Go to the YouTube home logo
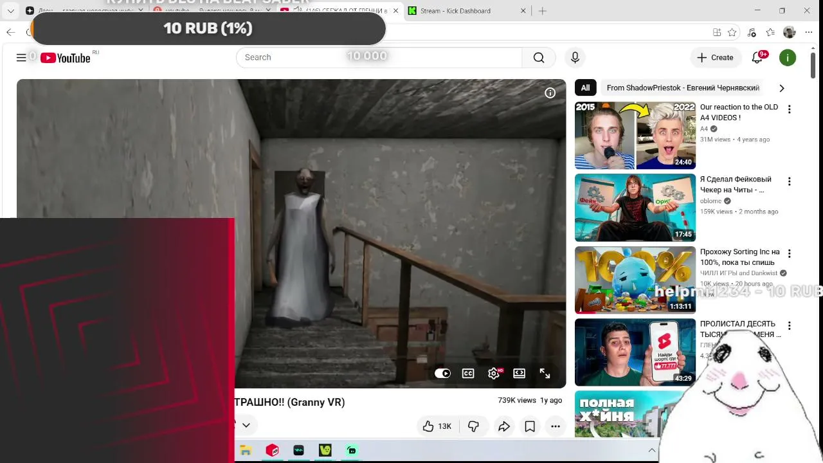 tap(66, 58)
